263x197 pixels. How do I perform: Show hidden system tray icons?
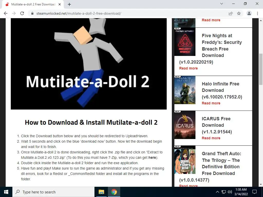coord(217,192)
